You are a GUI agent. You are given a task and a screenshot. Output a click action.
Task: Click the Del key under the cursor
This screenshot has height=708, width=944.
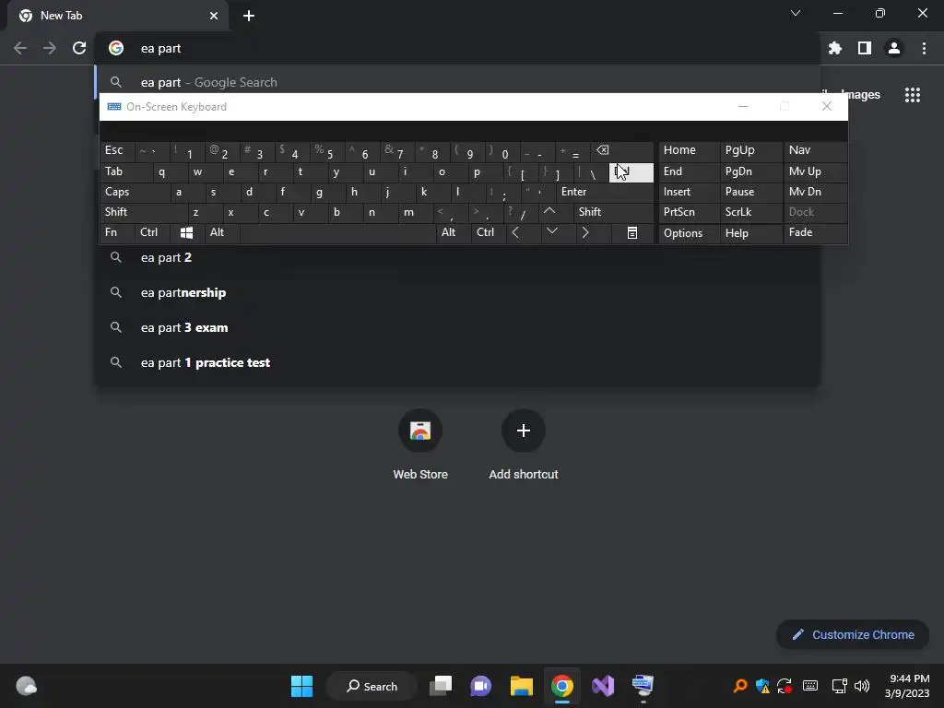point(631,172)
